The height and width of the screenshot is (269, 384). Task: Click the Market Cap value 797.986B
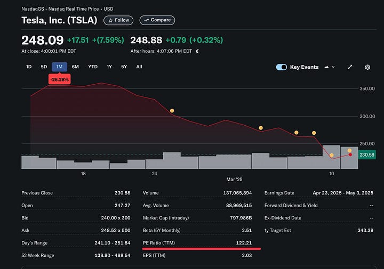coord(241,218)
